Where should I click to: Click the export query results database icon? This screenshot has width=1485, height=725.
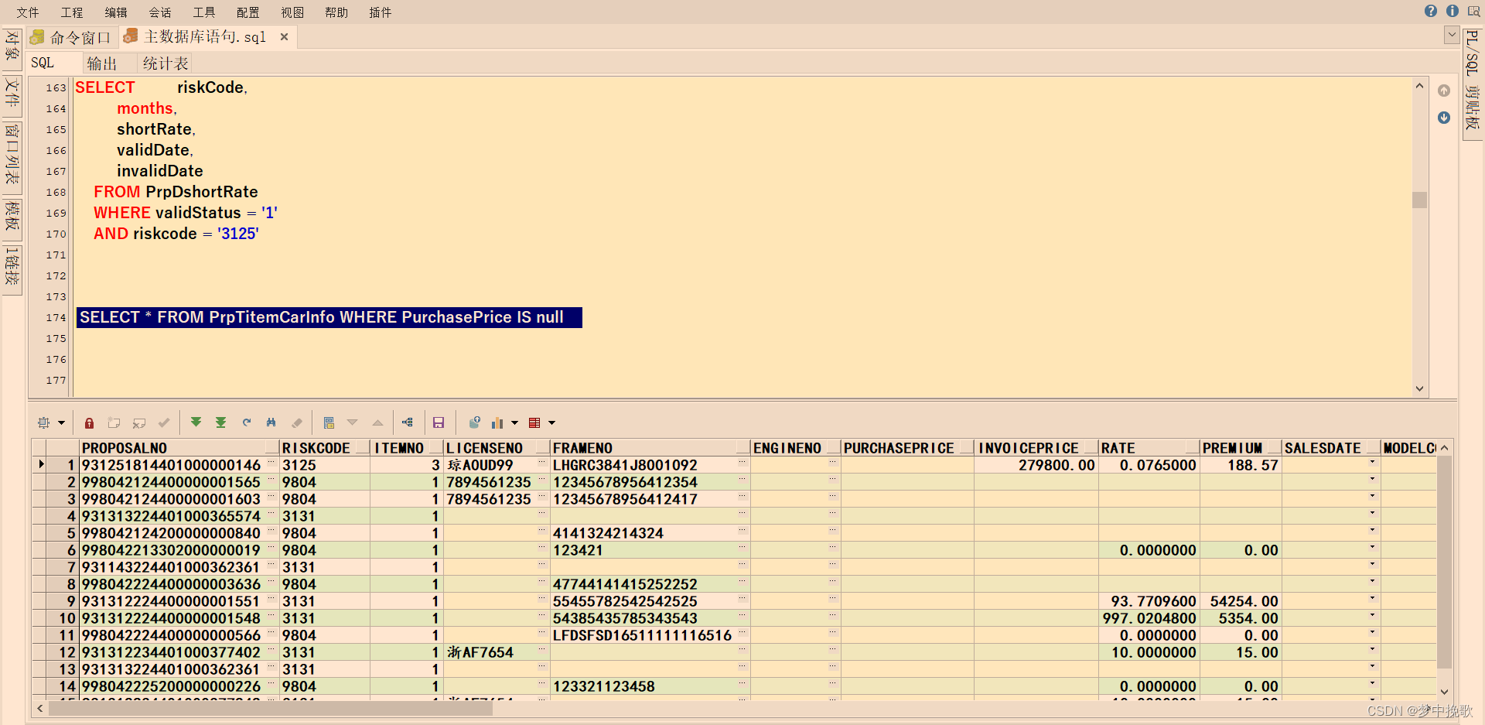pyautogui.click(x=474, y=422)
